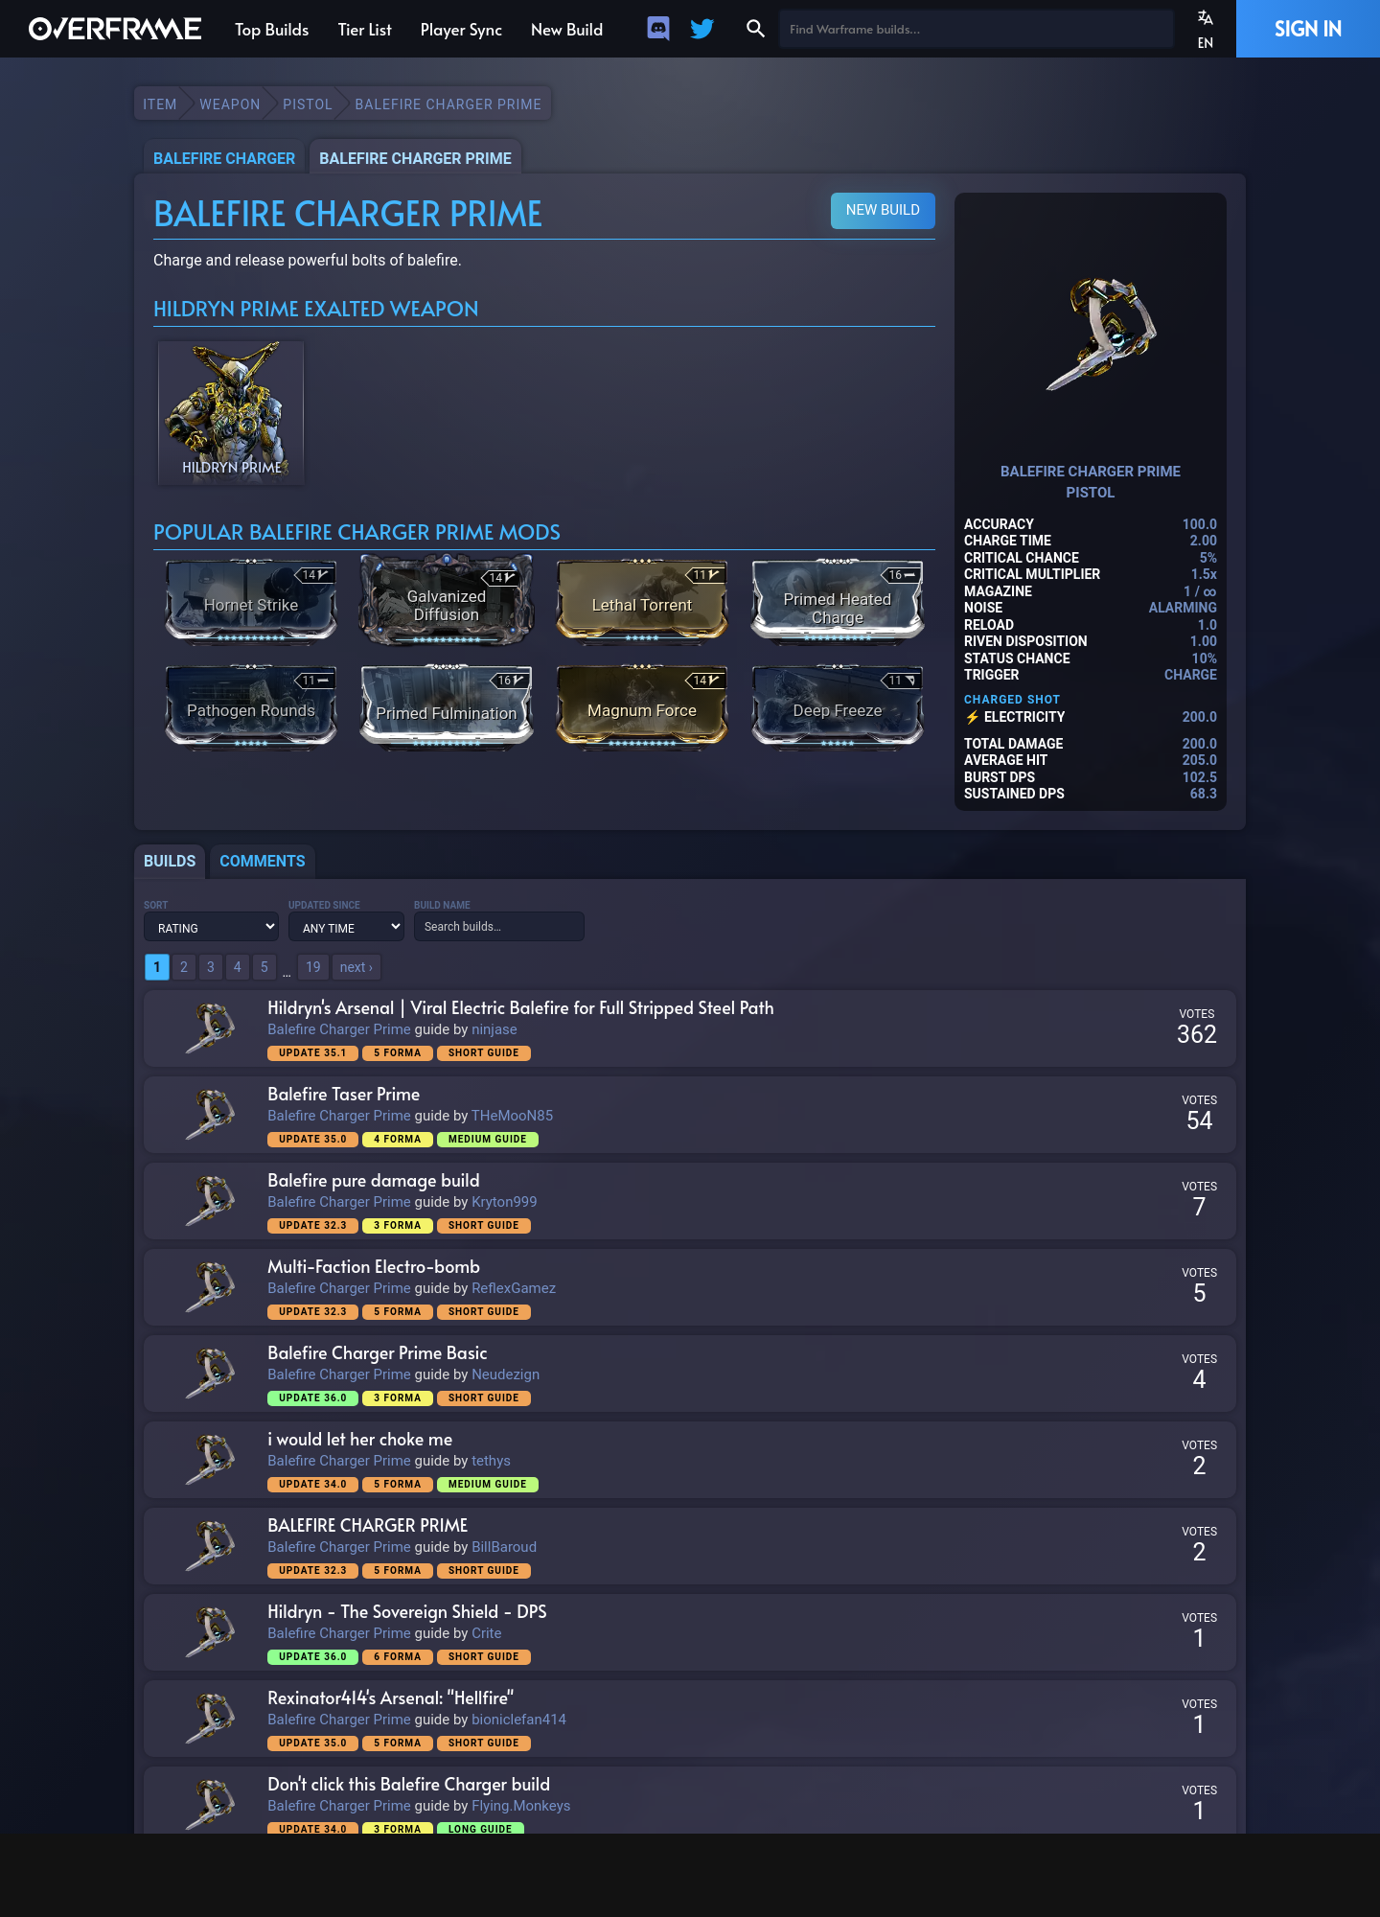Select the Lethal Torrent mod card
This screenshot has height=1917, width=1380.
tap(642, 602)
